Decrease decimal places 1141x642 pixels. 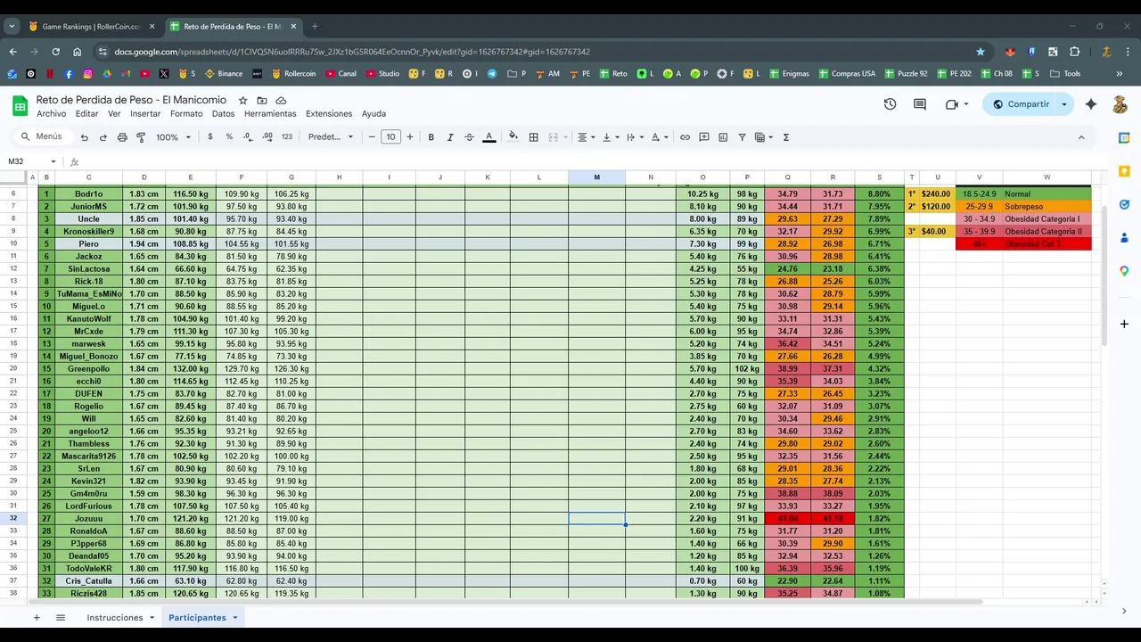tap(247, 137)
